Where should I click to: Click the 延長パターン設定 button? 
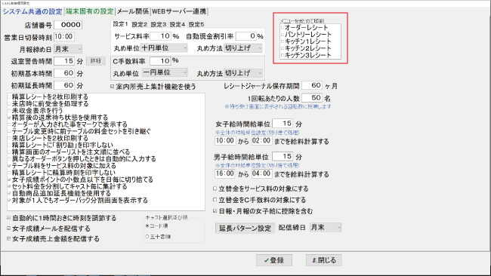(245, 228)
